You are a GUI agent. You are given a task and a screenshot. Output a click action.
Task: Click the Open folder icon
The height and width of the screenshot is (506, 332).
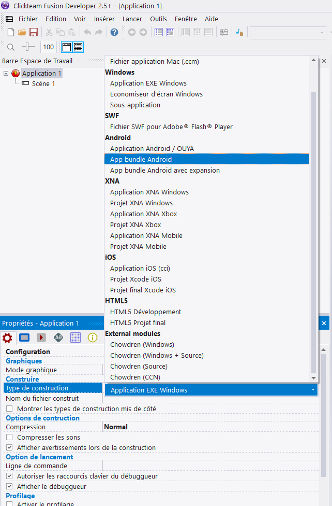[22, 32]
